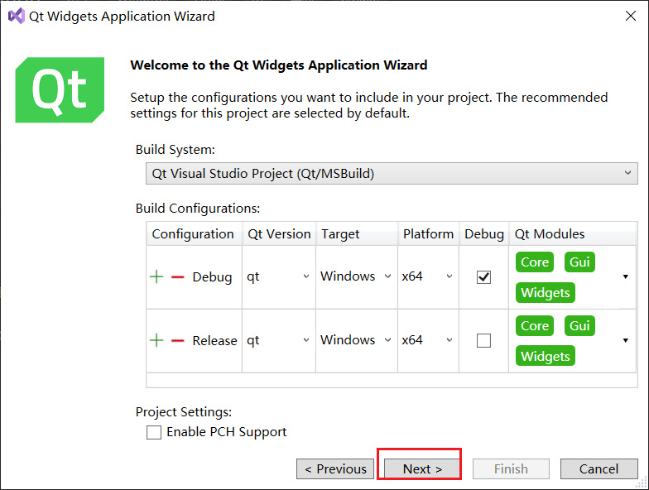The width and height of the screenshot is (649, 490).
Task: Add a configuration using Debug row plus icon
Action: point(156,276)
